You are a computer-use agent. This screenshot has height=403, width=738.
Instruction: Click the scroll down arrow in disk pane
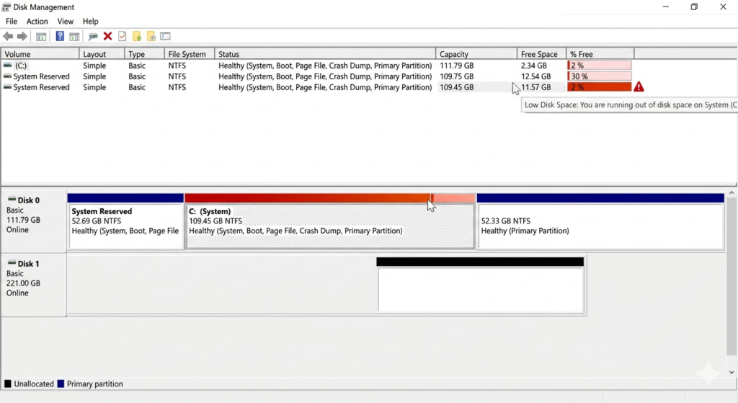point(732,372)
